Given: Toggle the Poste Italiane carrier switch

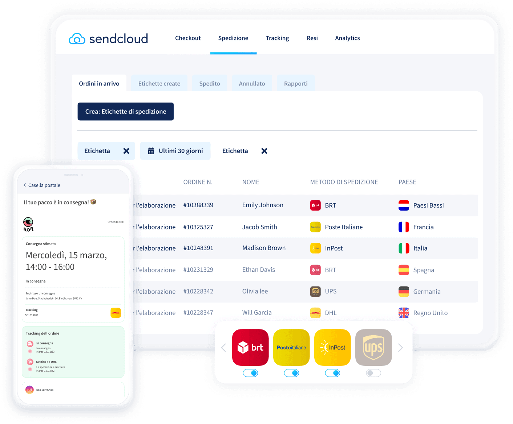Looking at the screenshot, I should (291, 373).
